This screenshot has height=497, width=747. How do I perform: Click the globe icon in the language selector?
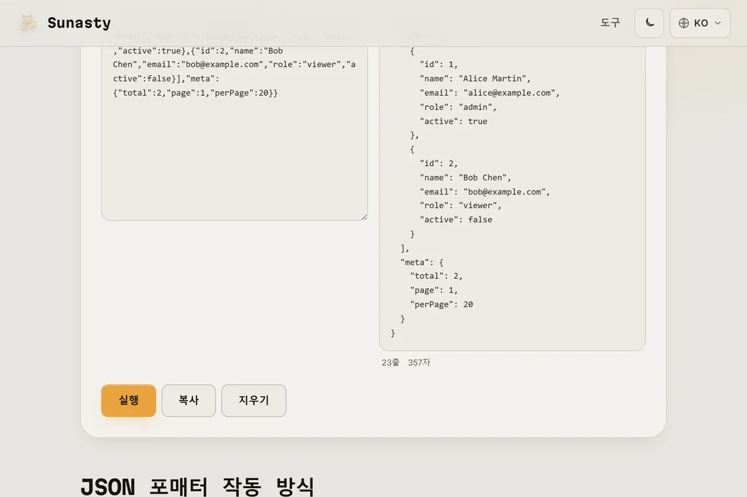pos(684,23)
